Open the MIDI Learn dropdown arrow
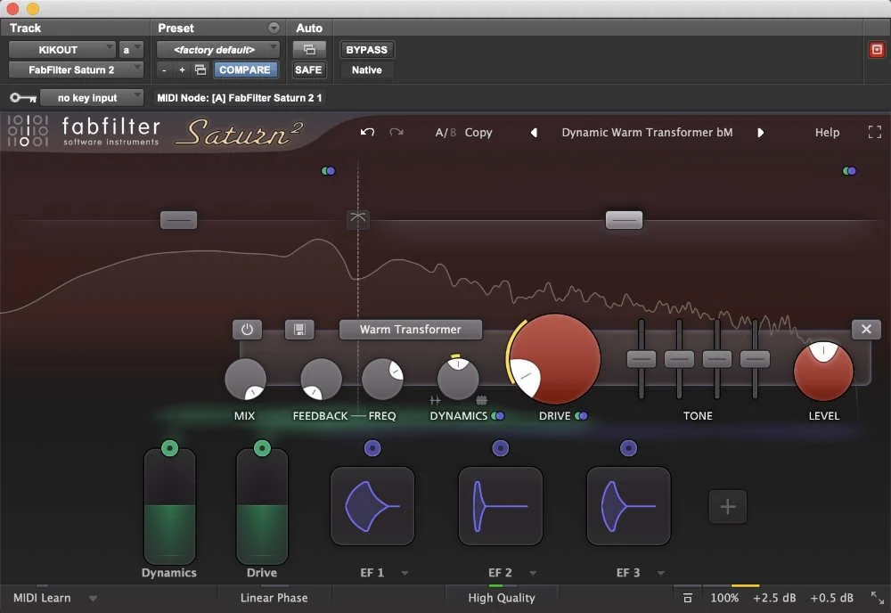Image resolution: width=891 pixels, height=613 pixels. point(93,598)
